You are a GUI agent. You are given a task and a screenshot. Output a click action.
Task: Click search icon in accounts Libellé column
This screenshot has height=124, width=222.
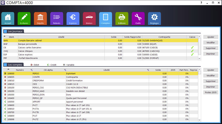click(x=148, y=70)
